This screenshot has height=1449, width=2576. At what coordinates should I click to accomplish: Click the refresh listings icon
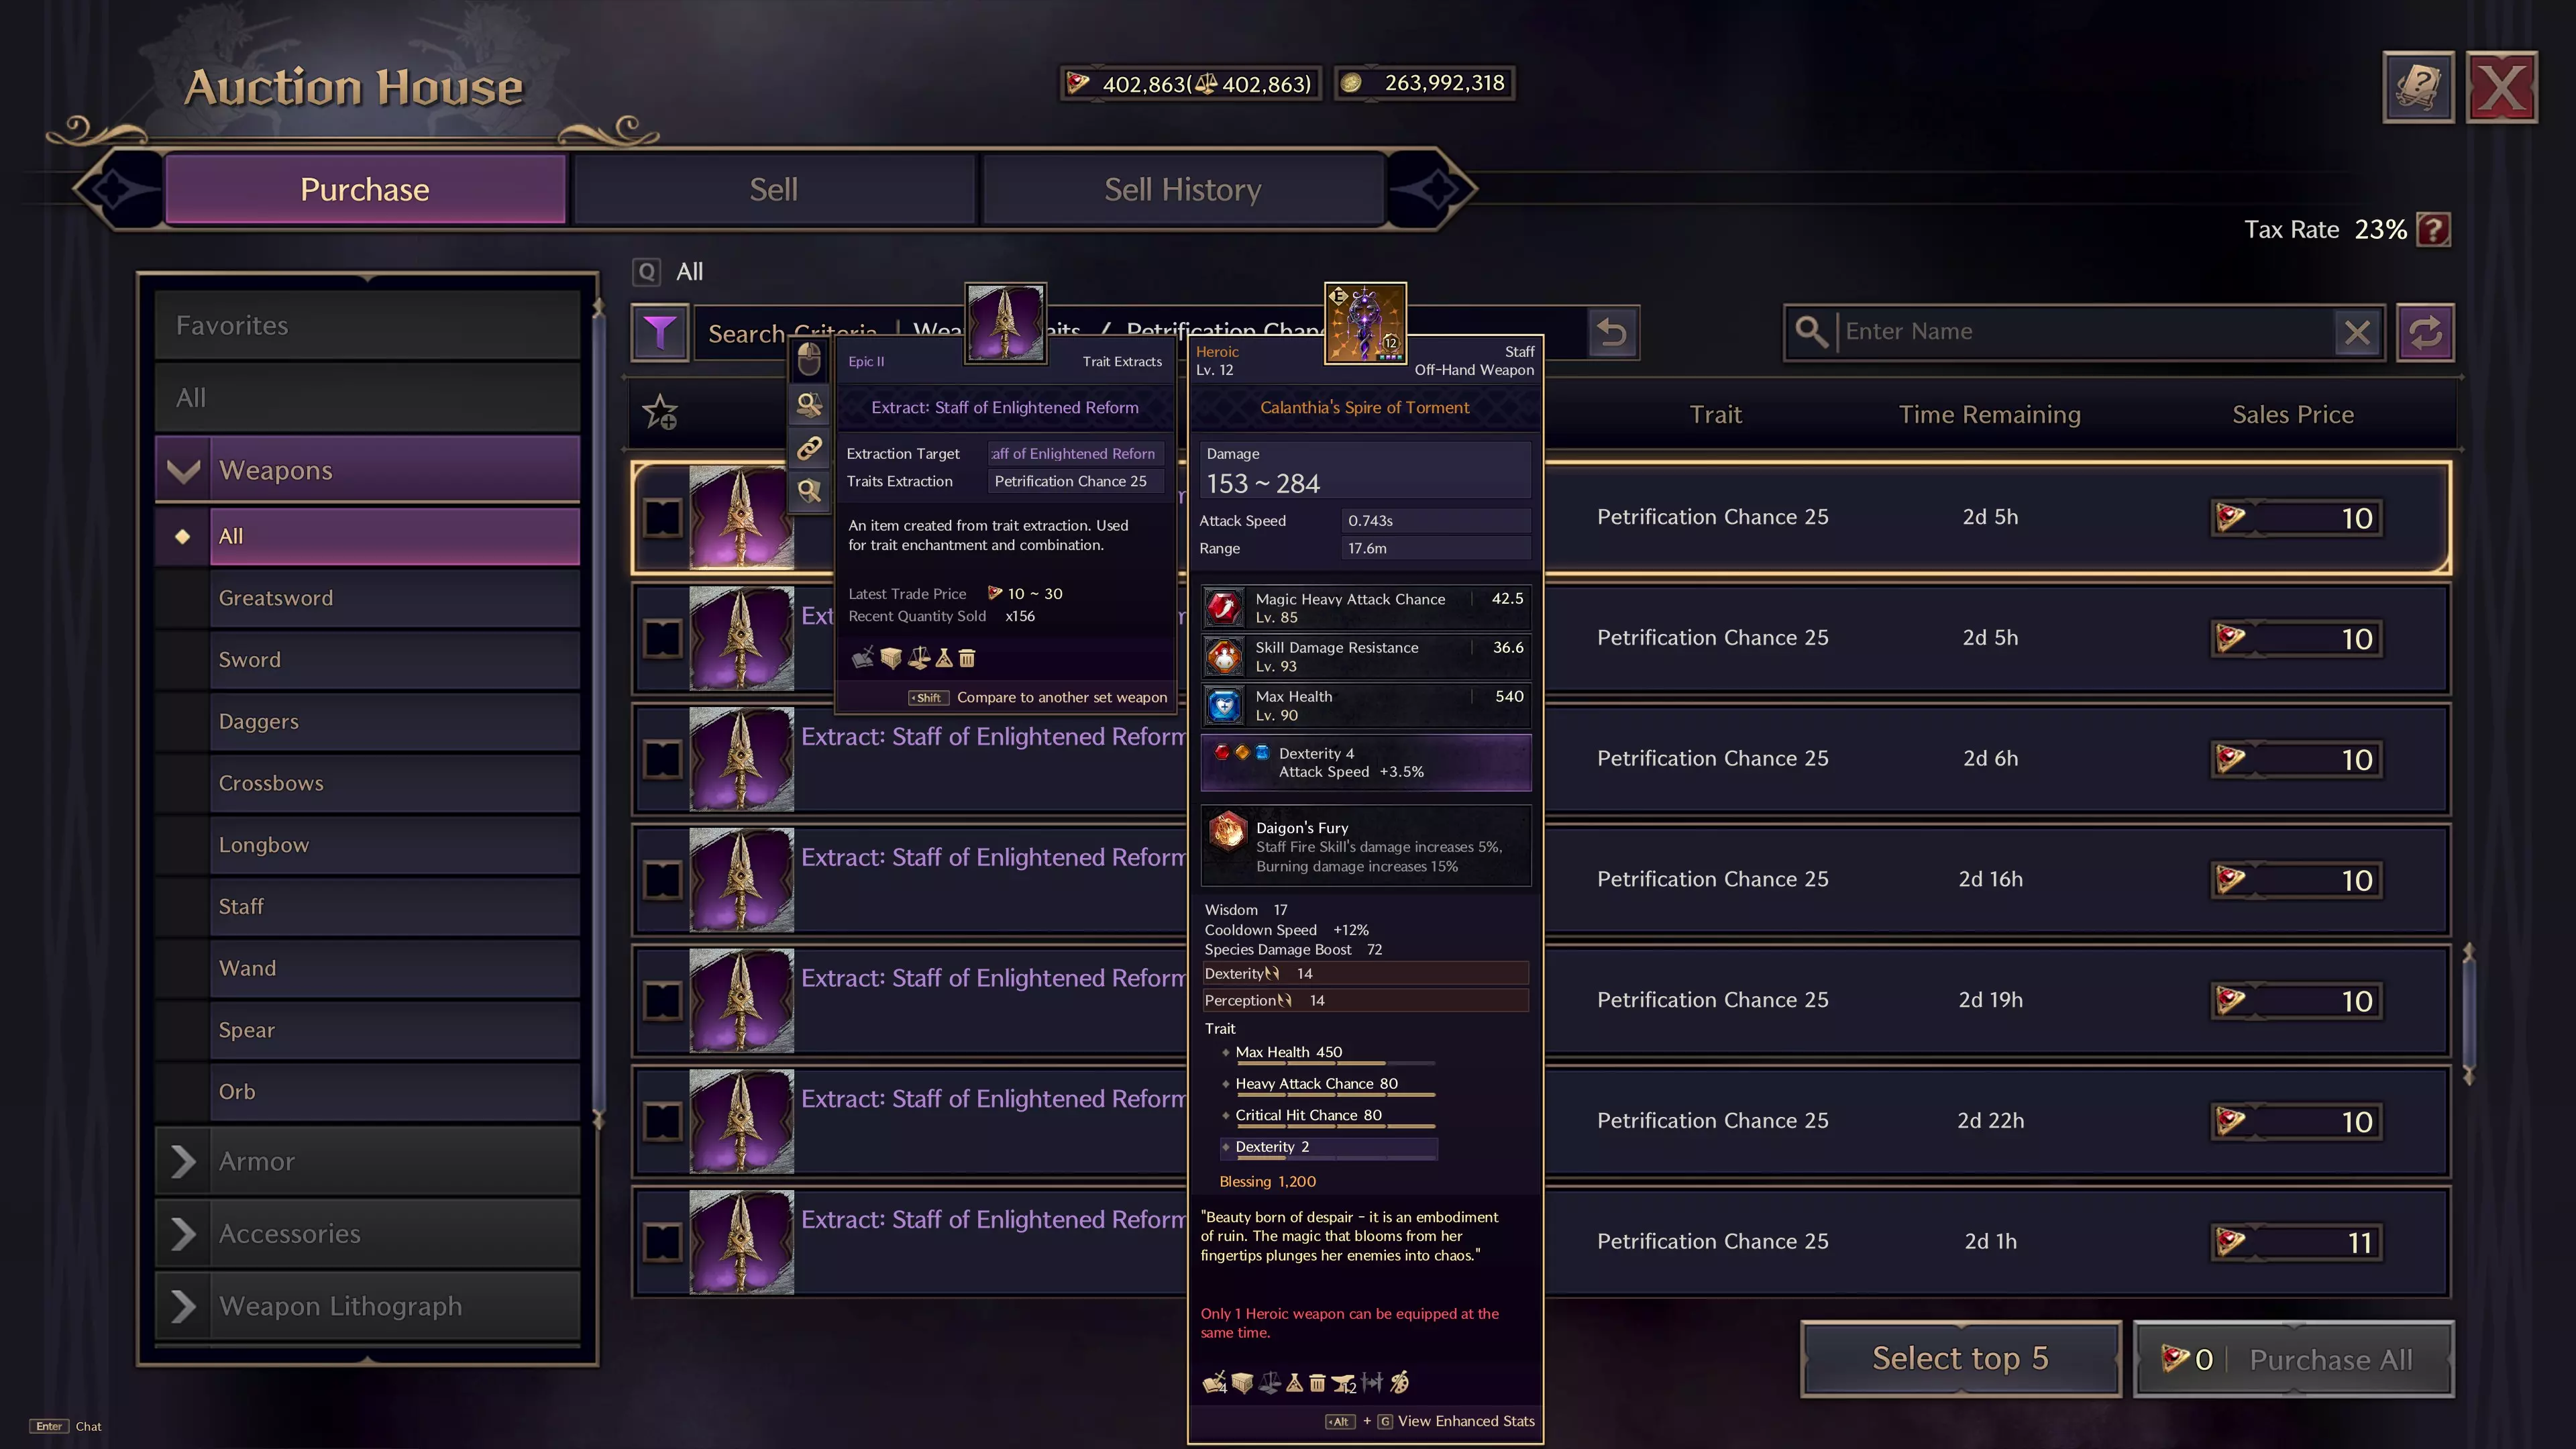pyautogui.click(x=2425, y=332)
